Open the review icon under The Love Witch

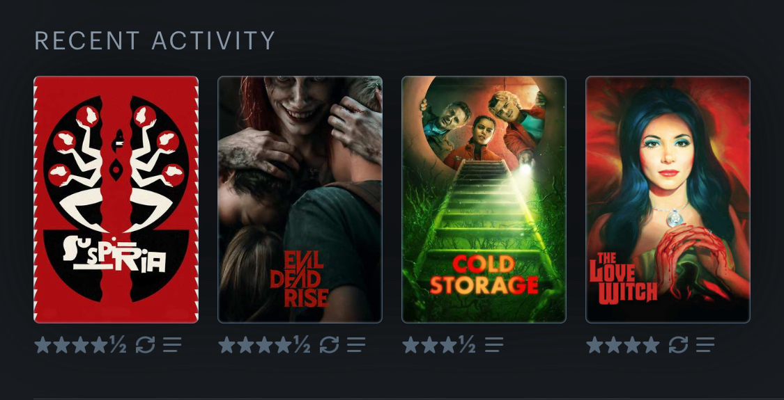pyautogui.click(x=705, y=344)
